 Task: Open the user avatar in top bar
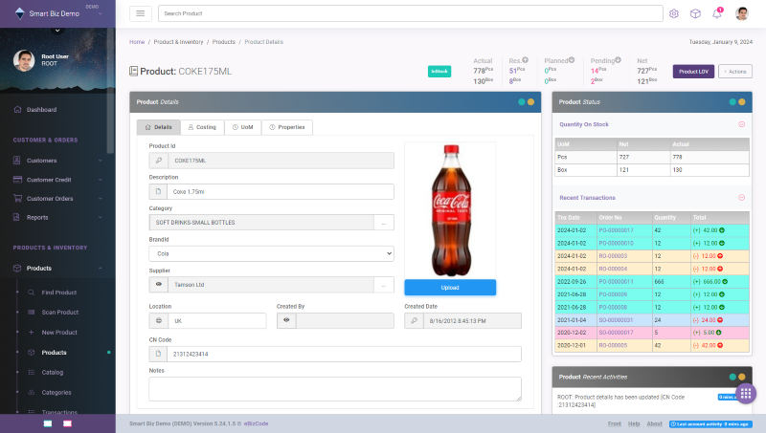741,13
